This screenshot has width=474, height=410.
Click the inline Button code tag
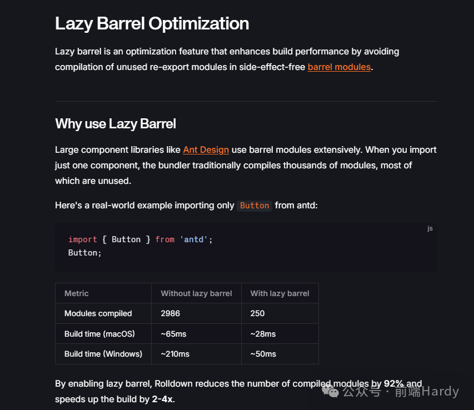255,206
